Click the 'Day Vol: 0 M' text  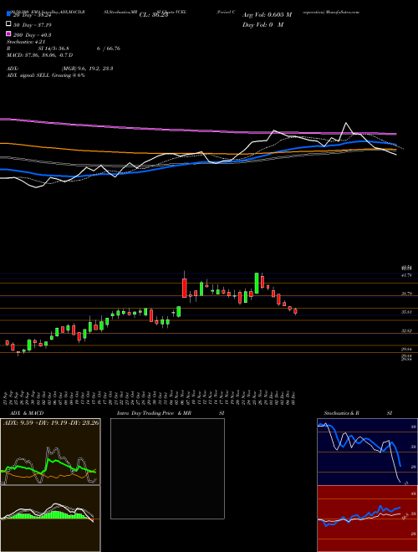(263, 25)
